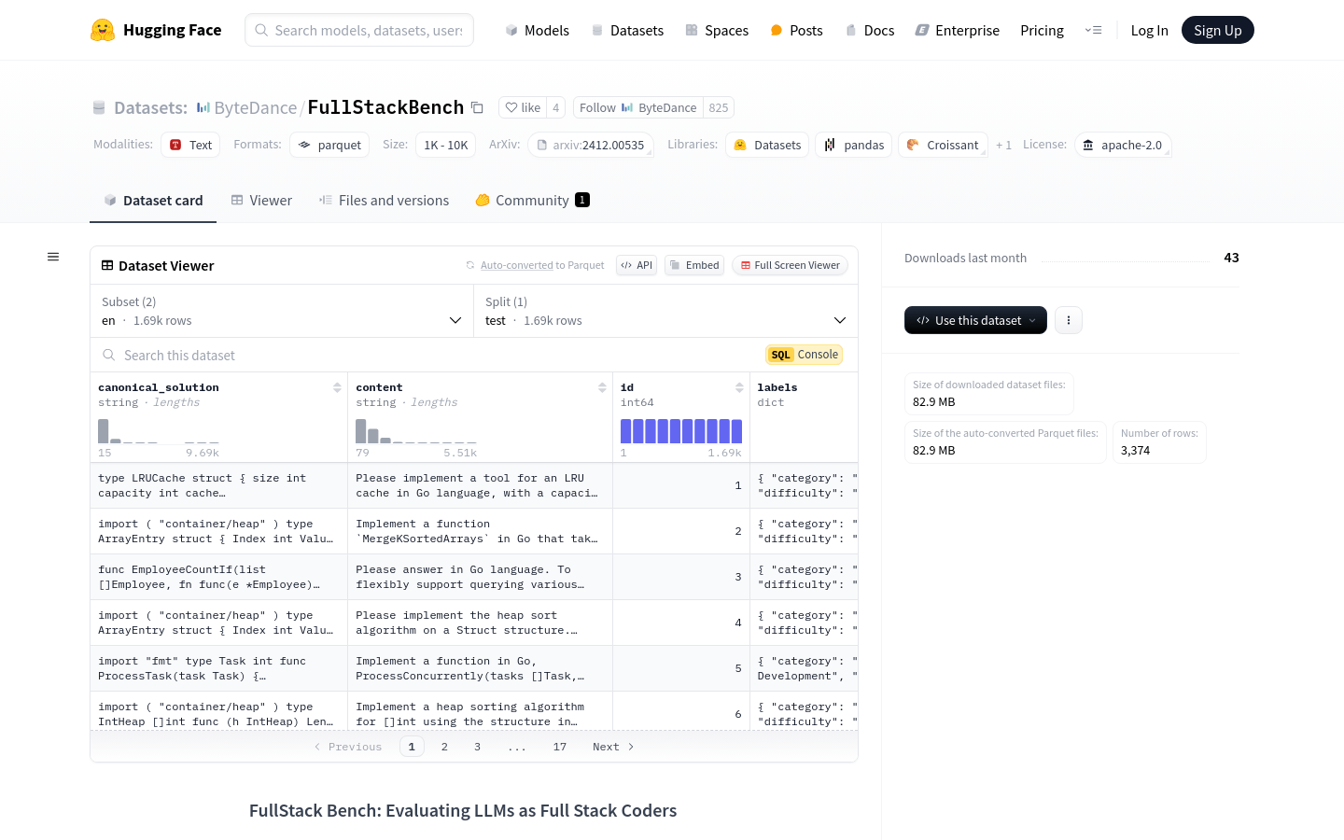The width and height of the screenshot is (1344, 840).
Task: Click the Text modality tag
Action: pyautogui.click(x=190, y=145)
